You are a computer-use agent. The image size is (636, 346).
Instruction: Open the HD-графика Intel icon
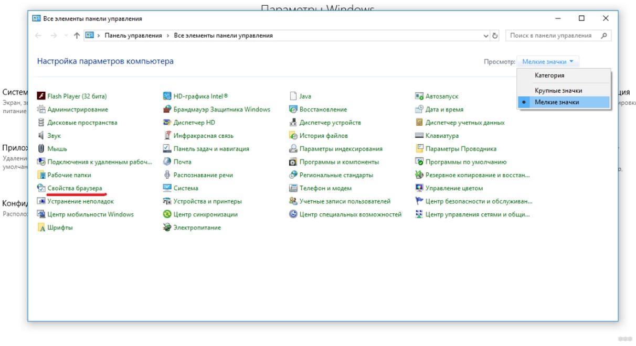[167, 96]
